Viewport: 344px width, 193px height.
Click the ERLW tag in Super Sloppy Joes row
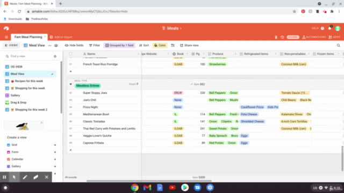pyautogui.click(x=178, y=93)
